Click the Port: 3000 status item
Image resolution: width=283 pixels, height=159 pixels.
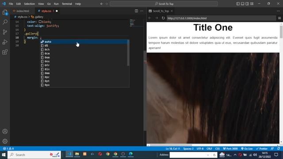coord(230,148)
